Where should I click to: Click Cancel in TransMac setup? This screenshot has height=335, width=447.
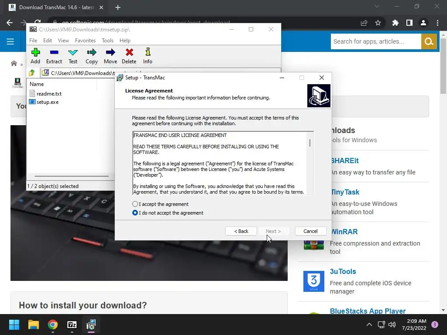[310, 231]
